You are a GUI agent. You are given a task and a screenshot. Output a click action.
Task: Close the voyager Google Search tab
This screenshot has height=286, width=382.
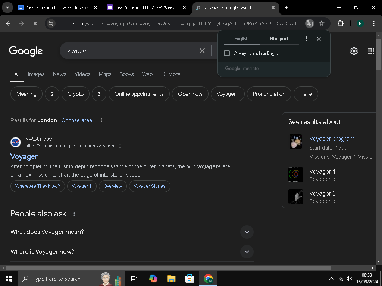pyautogui.click(x=273, y=7)
